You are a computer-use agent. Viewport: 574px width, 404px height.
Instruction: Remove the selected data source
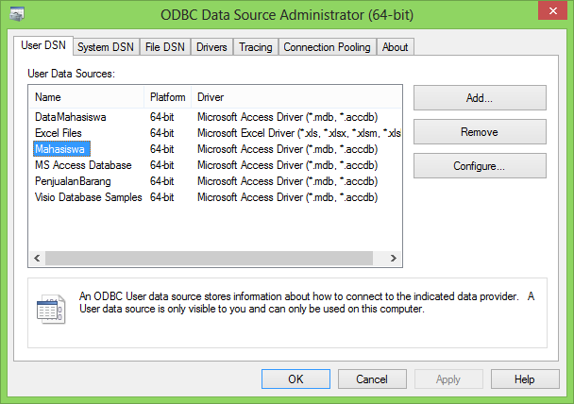(480, 132)
